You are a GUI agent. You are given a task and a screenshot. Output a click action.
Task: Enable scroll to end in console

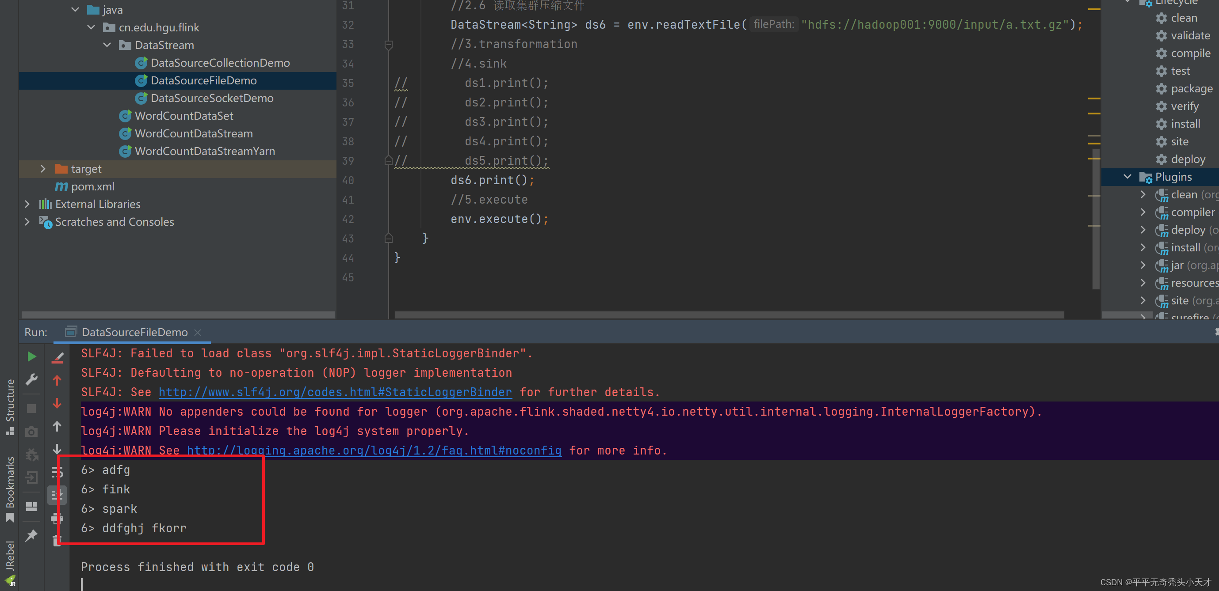[57, 494]
